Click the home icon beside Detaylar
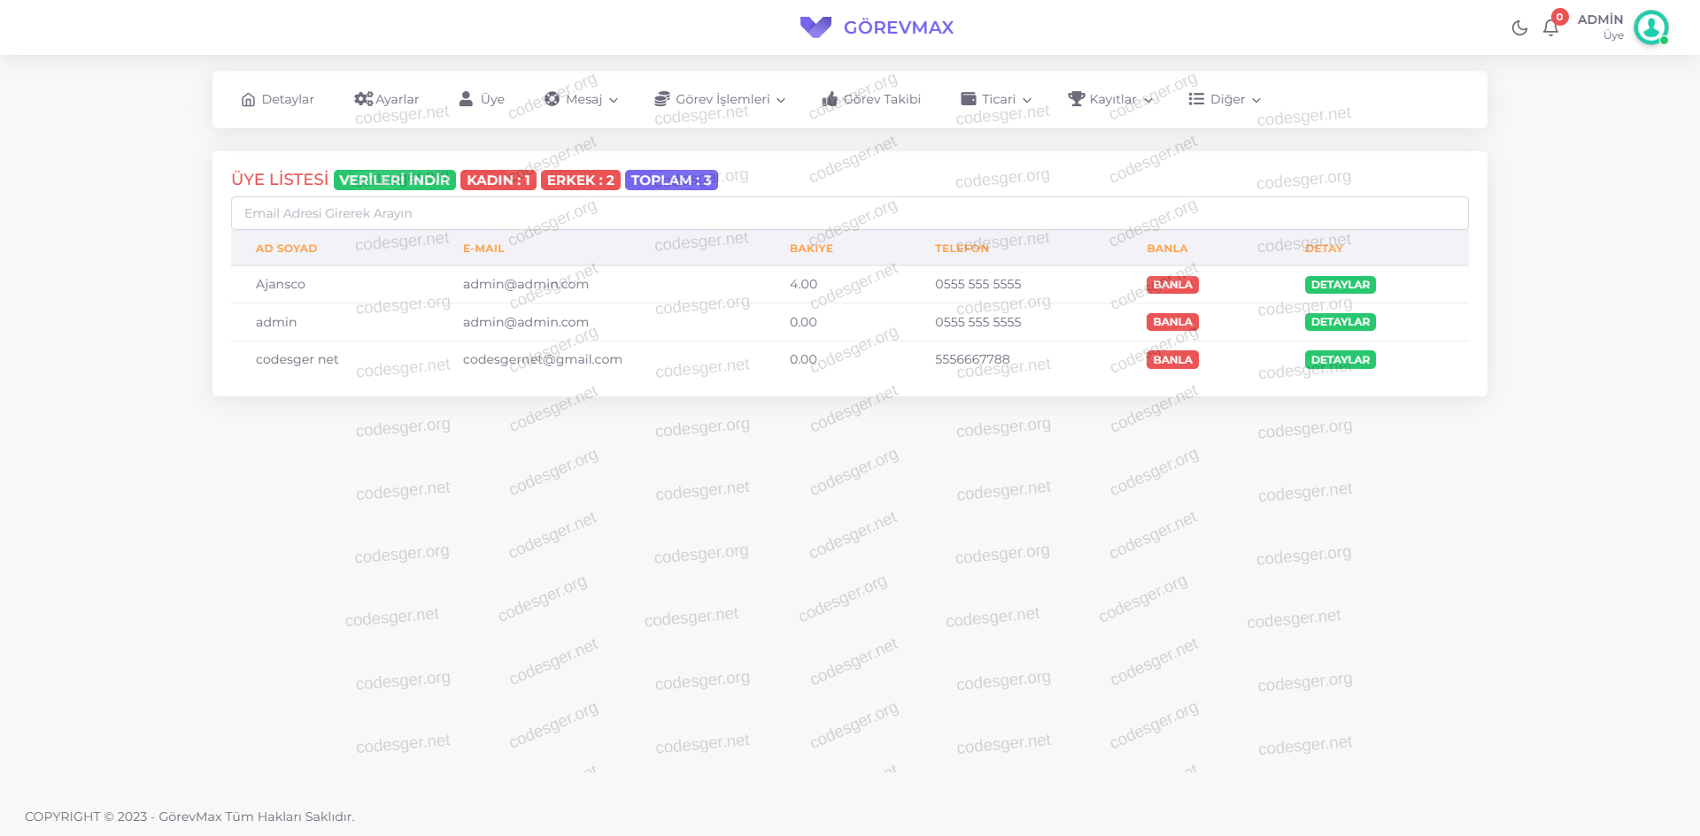Viewport: 1700px width, 836px height. pyautogui.click(x=248, y=100)
